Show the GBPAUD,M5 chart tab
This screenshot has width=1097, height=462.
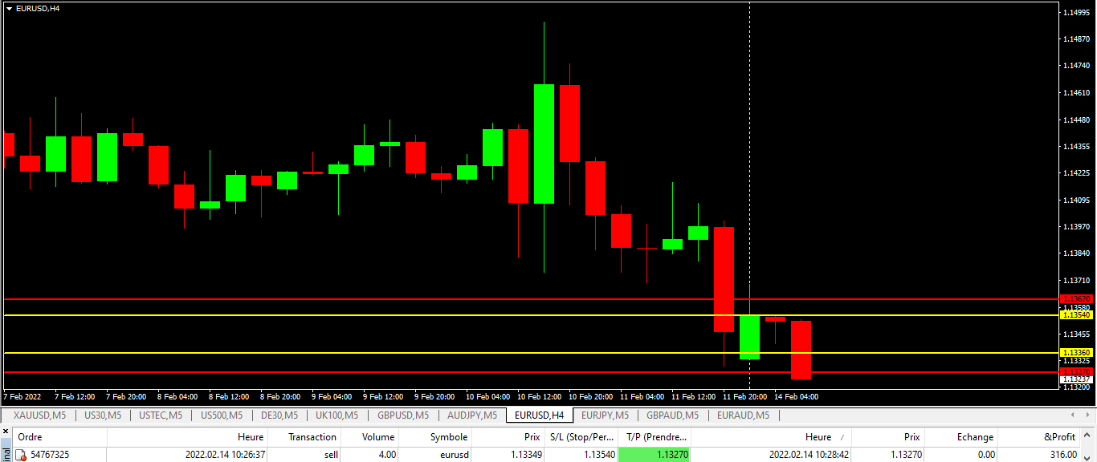pos(672,415)
